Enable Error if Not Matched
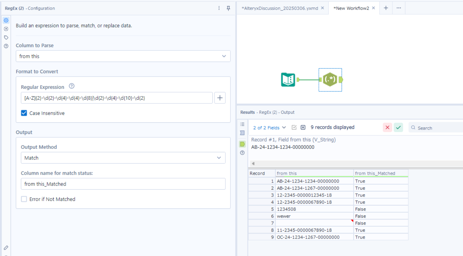 (24, 199)
